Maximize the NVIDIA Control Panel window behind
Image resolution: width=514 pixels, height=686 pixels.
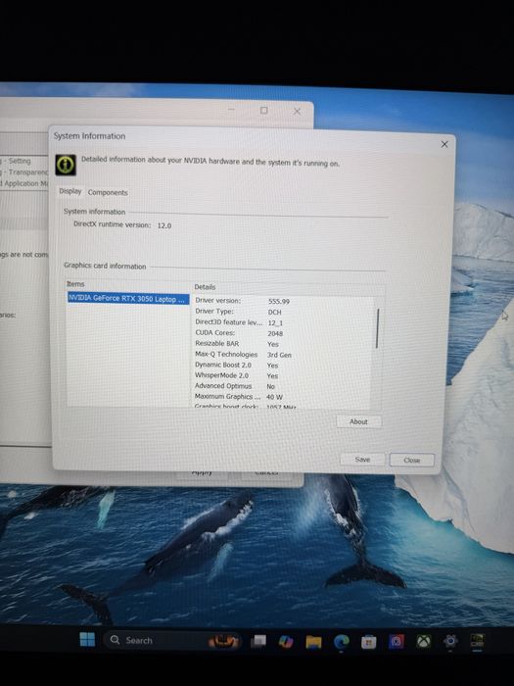[x=264, y=110]
